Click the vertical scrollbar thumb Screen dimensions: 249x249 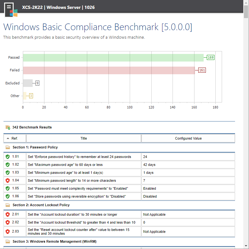pos(246,12)
